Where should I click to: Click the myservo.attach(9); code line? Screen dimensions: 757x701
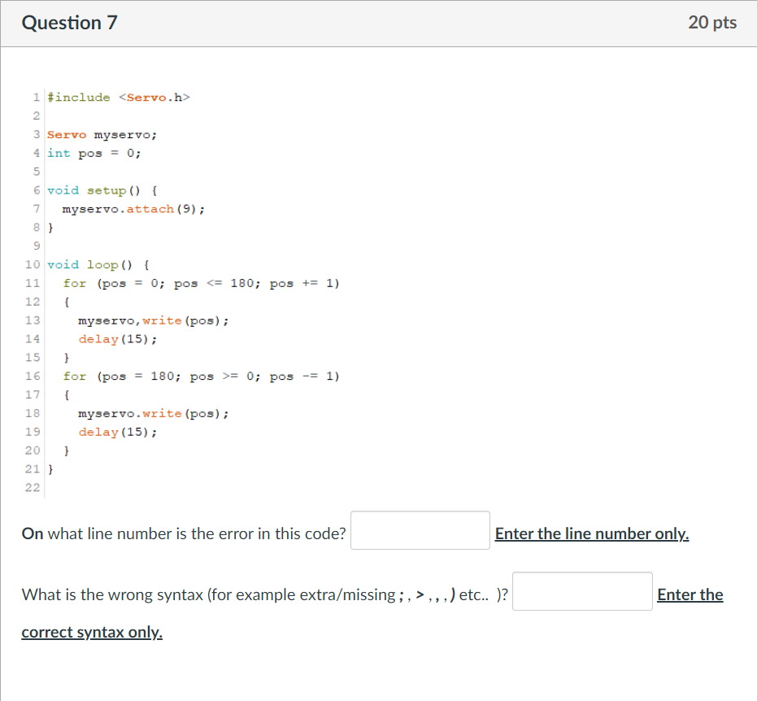(133, 209)
